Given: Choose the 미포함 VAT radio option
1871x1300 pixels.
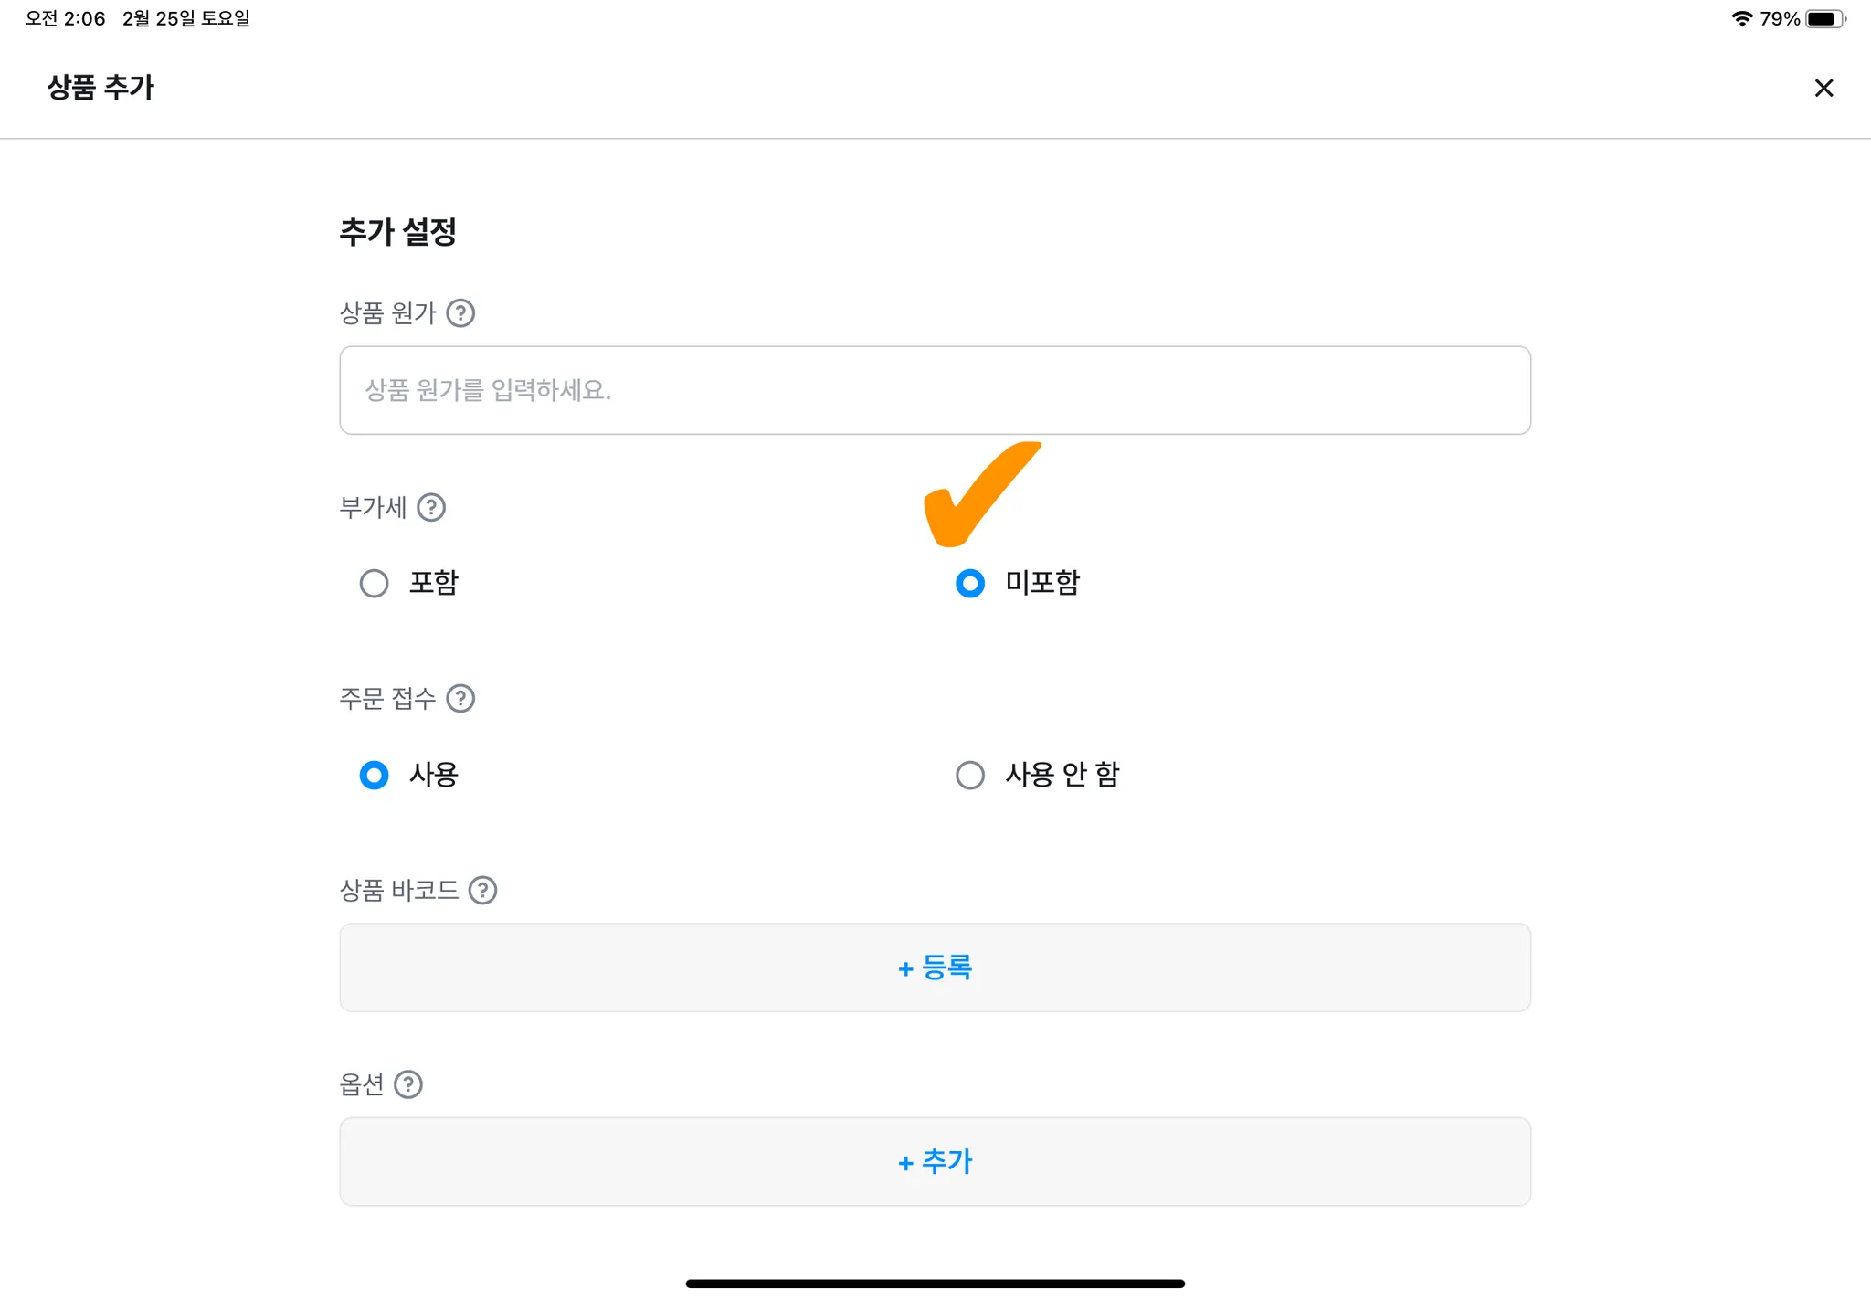Looking at the screenshot, I should pyautogui.click(x=970, y=583).
